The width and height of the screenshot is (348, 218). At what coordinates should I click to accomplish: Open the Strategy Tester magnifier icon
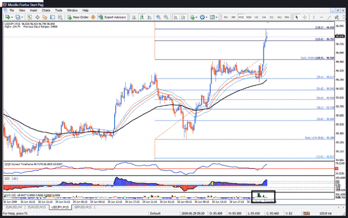(60, 17)
